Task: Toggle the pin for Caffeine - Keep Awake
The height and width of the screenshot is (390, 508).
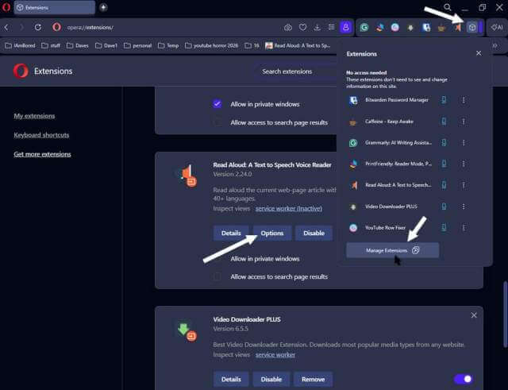Action: pyautogui.click(x=444, y=122)
